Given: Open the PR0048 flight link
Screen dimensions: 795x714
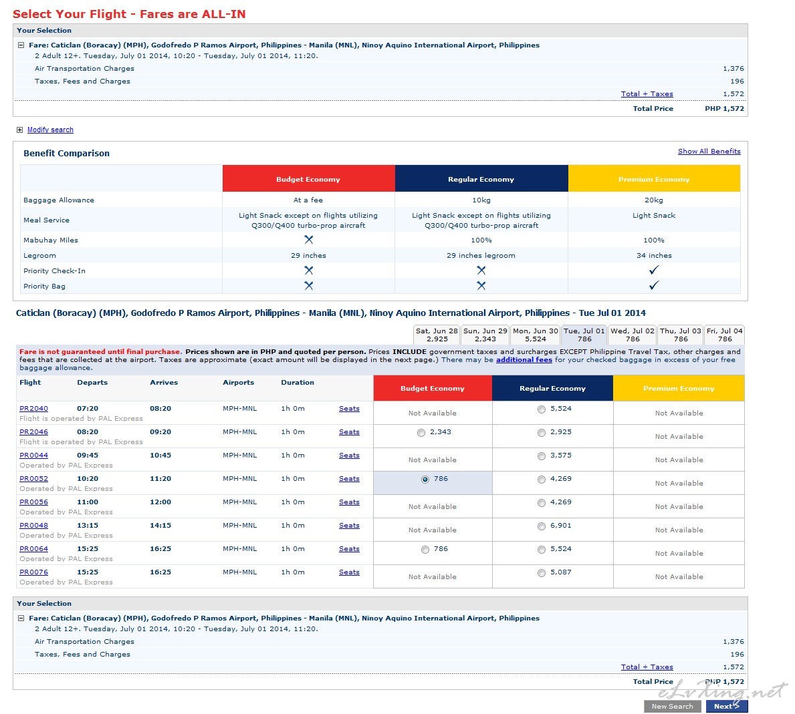Looking at the screenshot, I should coord(33,525).
